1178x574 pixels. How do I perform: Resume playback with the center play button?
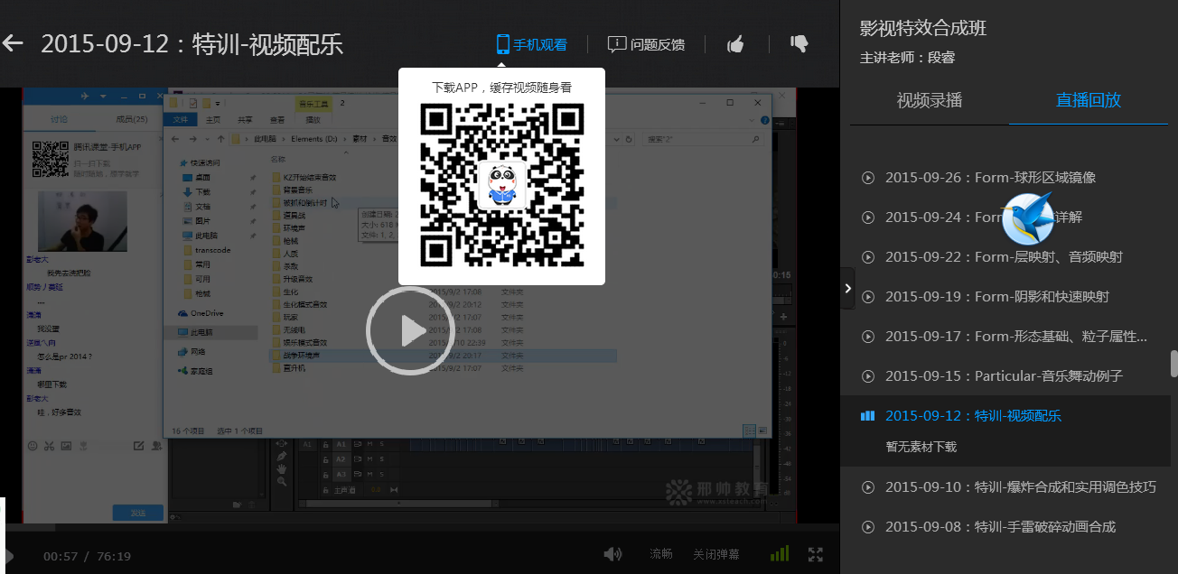tap(409, 330)
